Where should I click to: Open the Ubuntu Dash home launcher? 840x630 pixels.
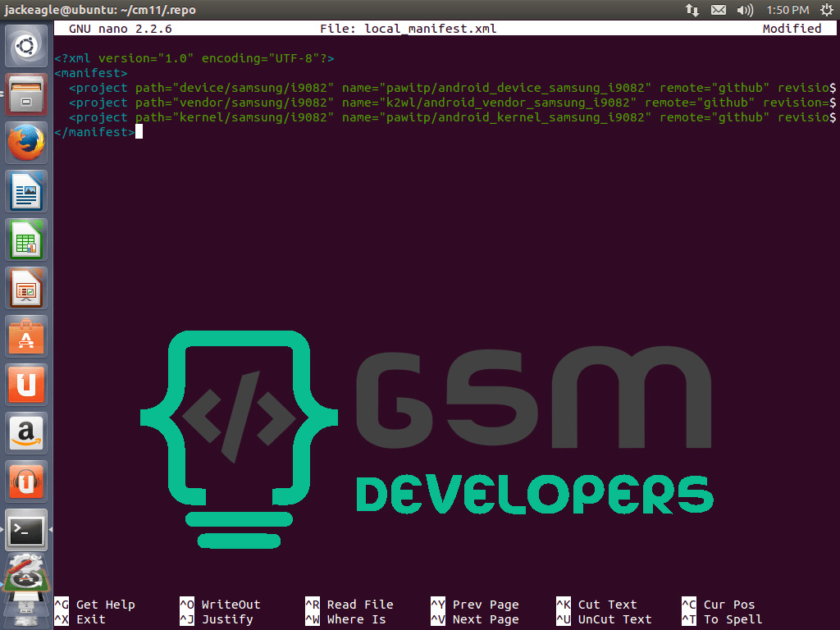tap(26, 46)
